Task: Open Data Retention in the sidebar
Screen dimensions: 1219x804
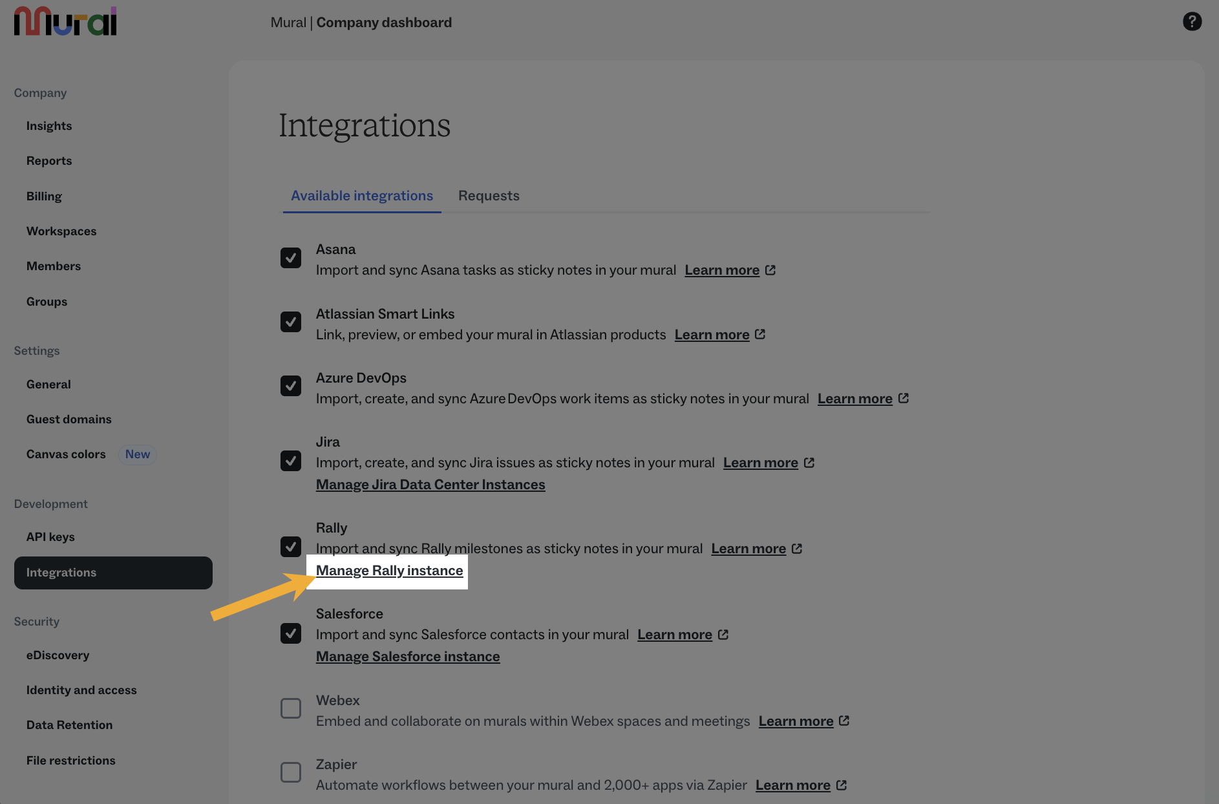Action: (70, 725)
